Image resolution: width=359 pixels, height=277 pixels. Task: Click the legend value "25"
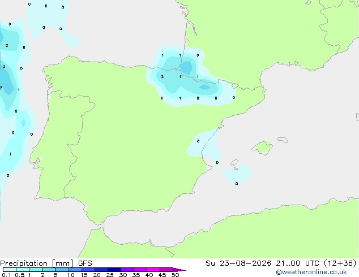click(x=110, y=275)
